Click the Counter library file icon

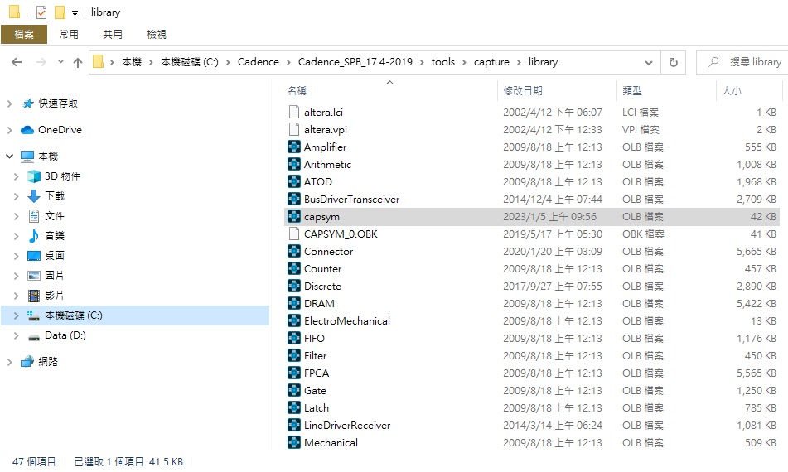tap(294, 268)
